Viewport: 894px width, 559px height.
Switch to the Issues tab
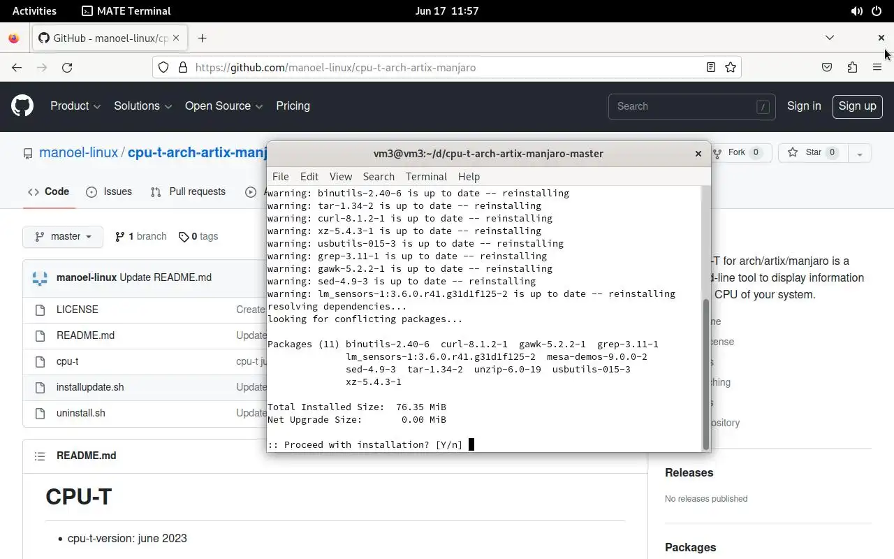[109, 192]
